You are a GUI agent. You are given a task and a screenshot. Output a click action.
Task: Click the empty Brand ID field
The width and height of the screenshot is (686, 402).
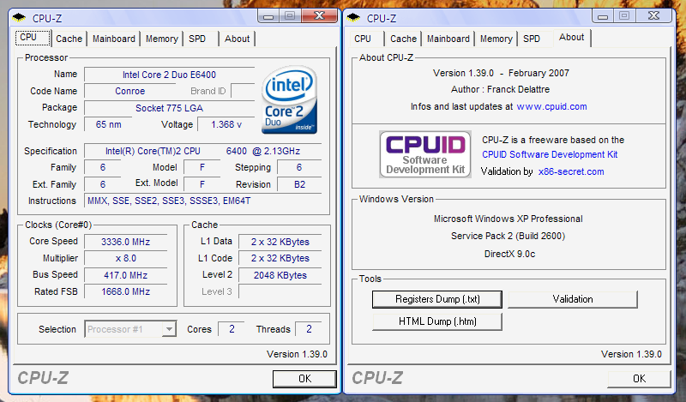click(243, 91)
